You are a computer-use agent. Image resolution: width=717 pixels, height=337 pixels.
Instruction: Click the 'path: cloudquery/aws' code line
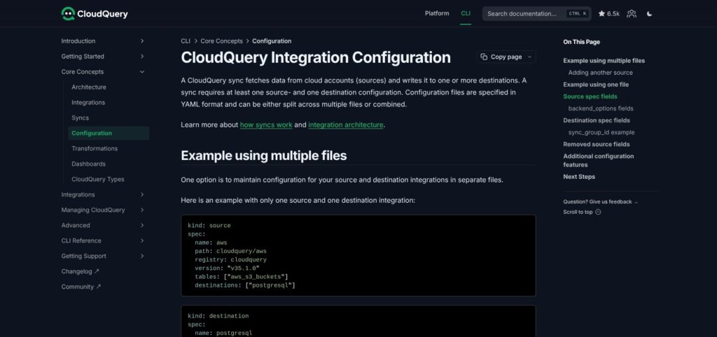click(230, 251)
